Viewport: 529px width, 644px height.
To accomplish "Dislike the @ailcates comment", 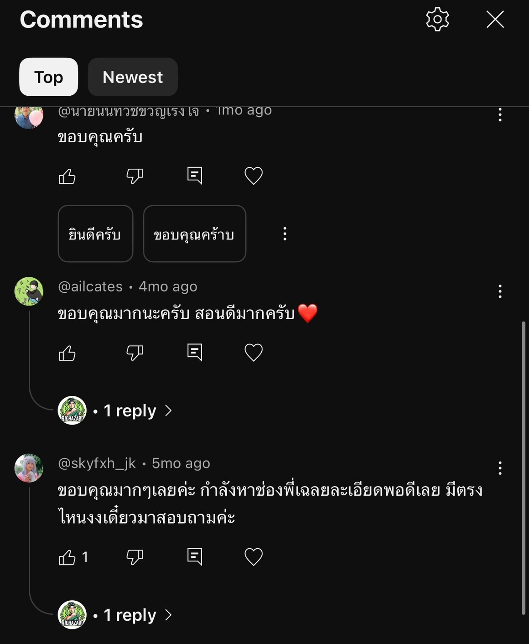I will click(135, 353).
